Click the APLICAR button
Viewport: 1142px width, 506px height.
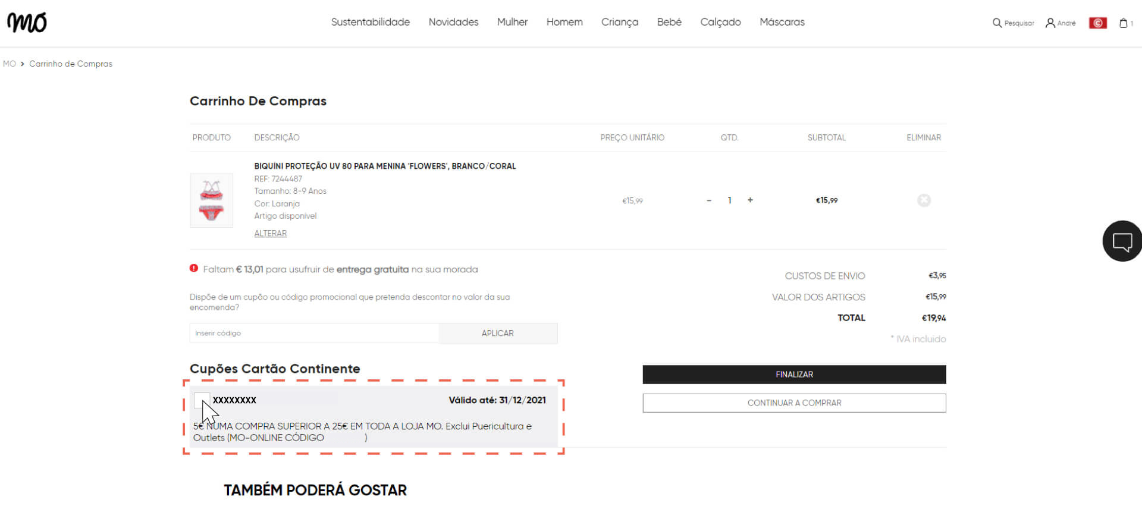pyautogui.click(x=498, y=333)
